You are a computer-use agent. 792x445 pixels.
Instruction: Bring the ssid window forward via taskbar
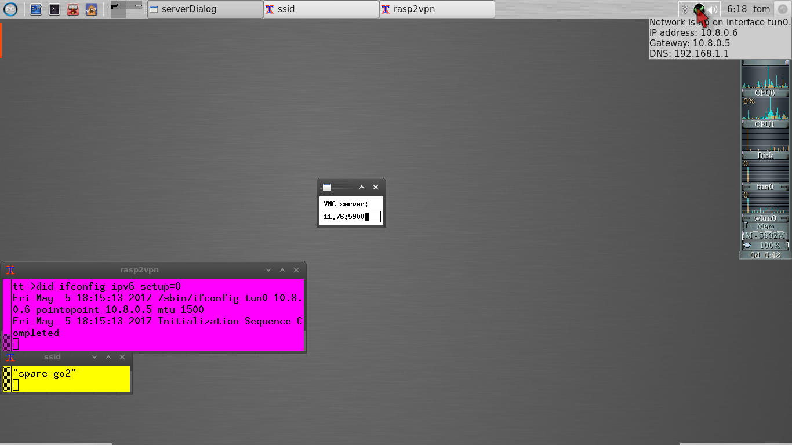tap(320, 9)
